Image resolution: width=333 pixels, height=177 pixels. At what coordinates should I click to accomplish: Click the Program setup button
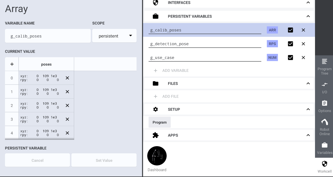click(159, 122)
